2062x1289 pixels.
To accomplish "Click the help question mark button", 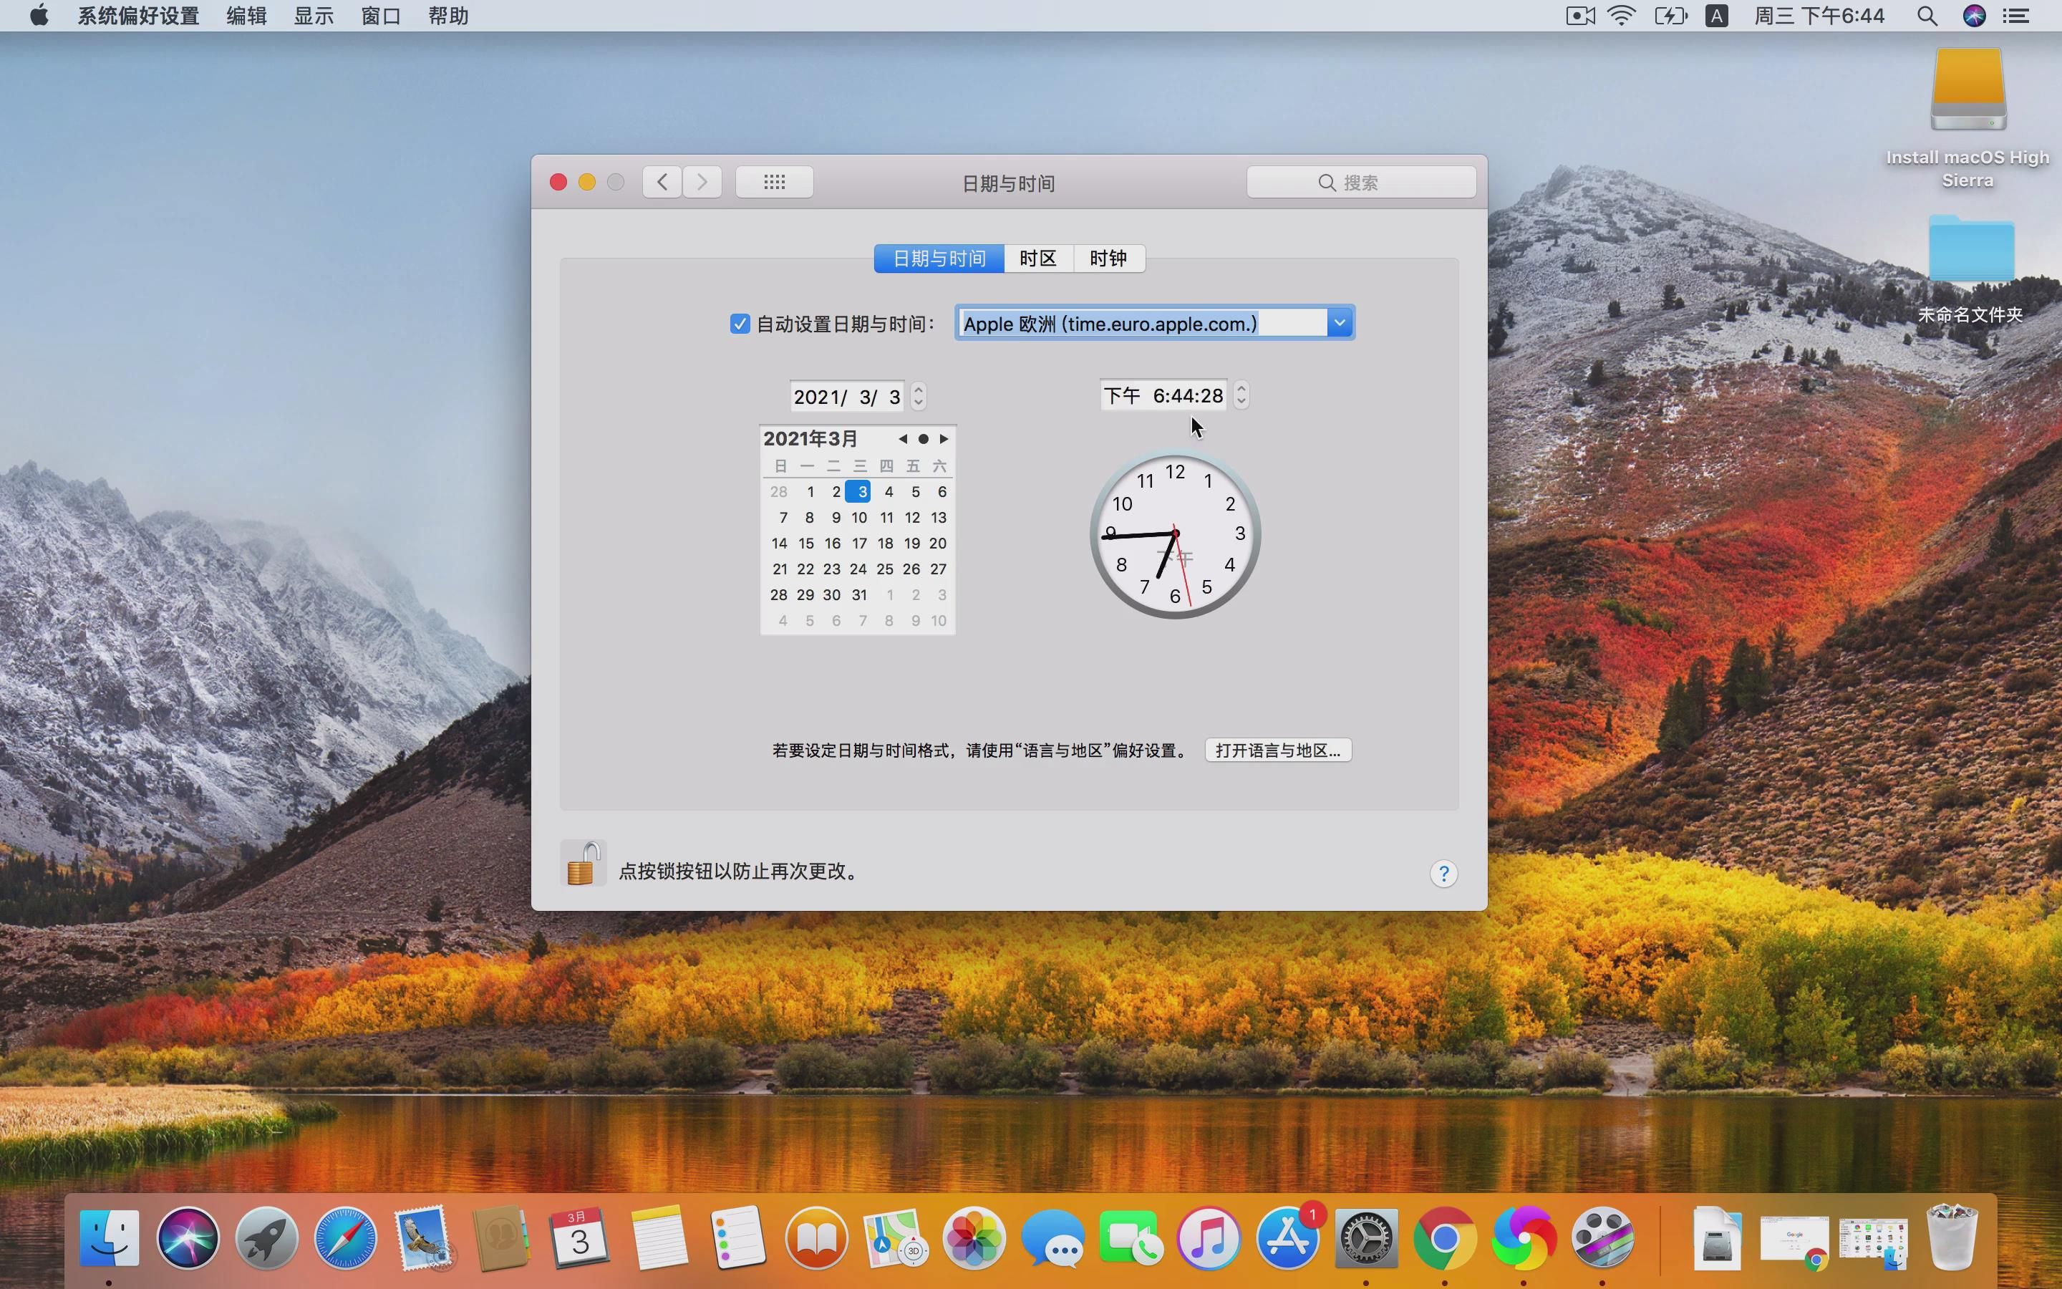I will click(x=1443, y=873).
